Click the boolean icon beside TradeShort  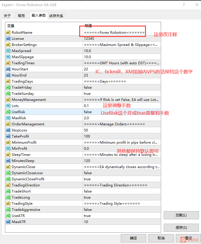pos(8,191)
